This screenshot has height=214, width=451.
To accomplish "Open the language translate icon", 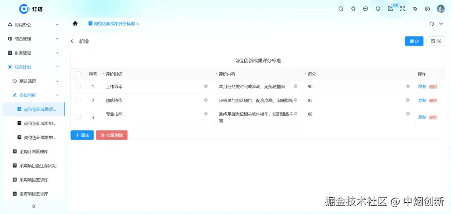I will coord(415,9).
